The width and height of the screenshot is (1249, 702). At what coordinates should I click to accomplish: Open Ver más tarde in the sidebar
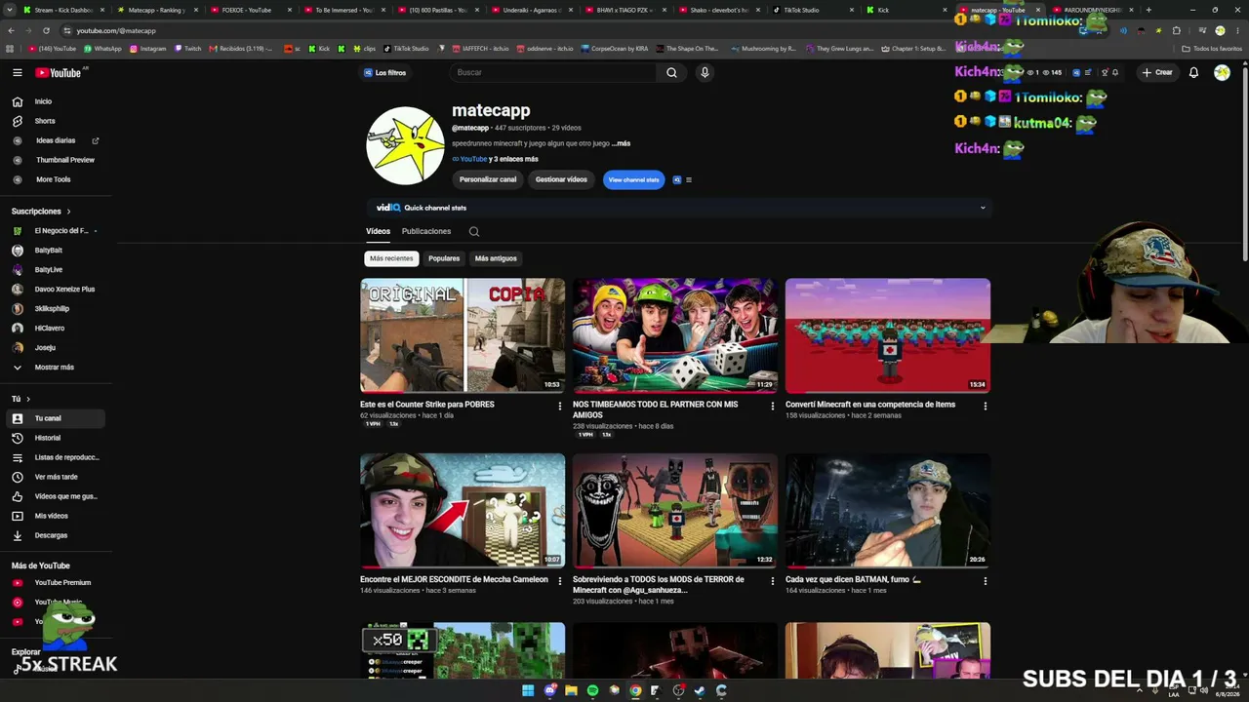[55, 477]
